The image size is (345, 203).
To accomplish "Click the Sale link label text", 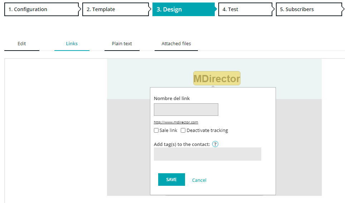I will pyautogui.click(x=169, y=131).
